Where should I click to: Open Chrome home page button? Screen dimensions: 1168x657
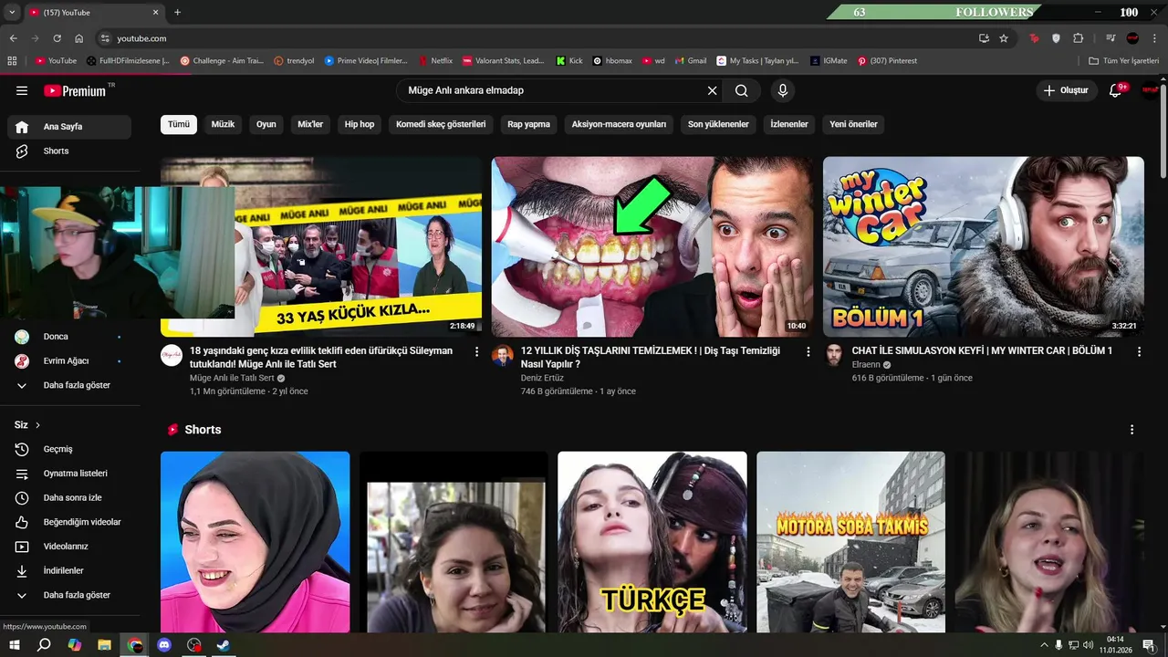[79, 38]
